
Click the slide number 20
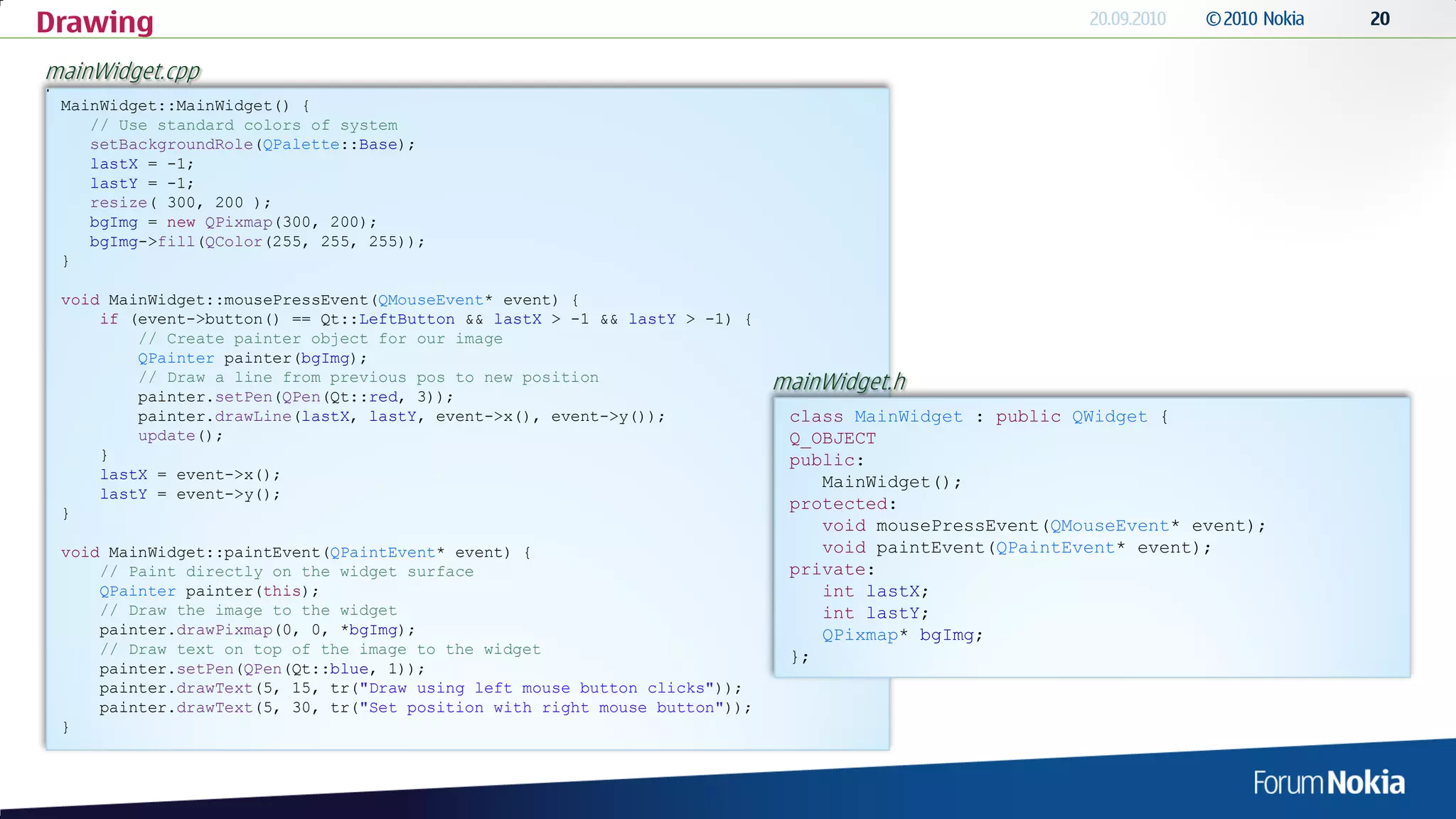click(1379, 19)
